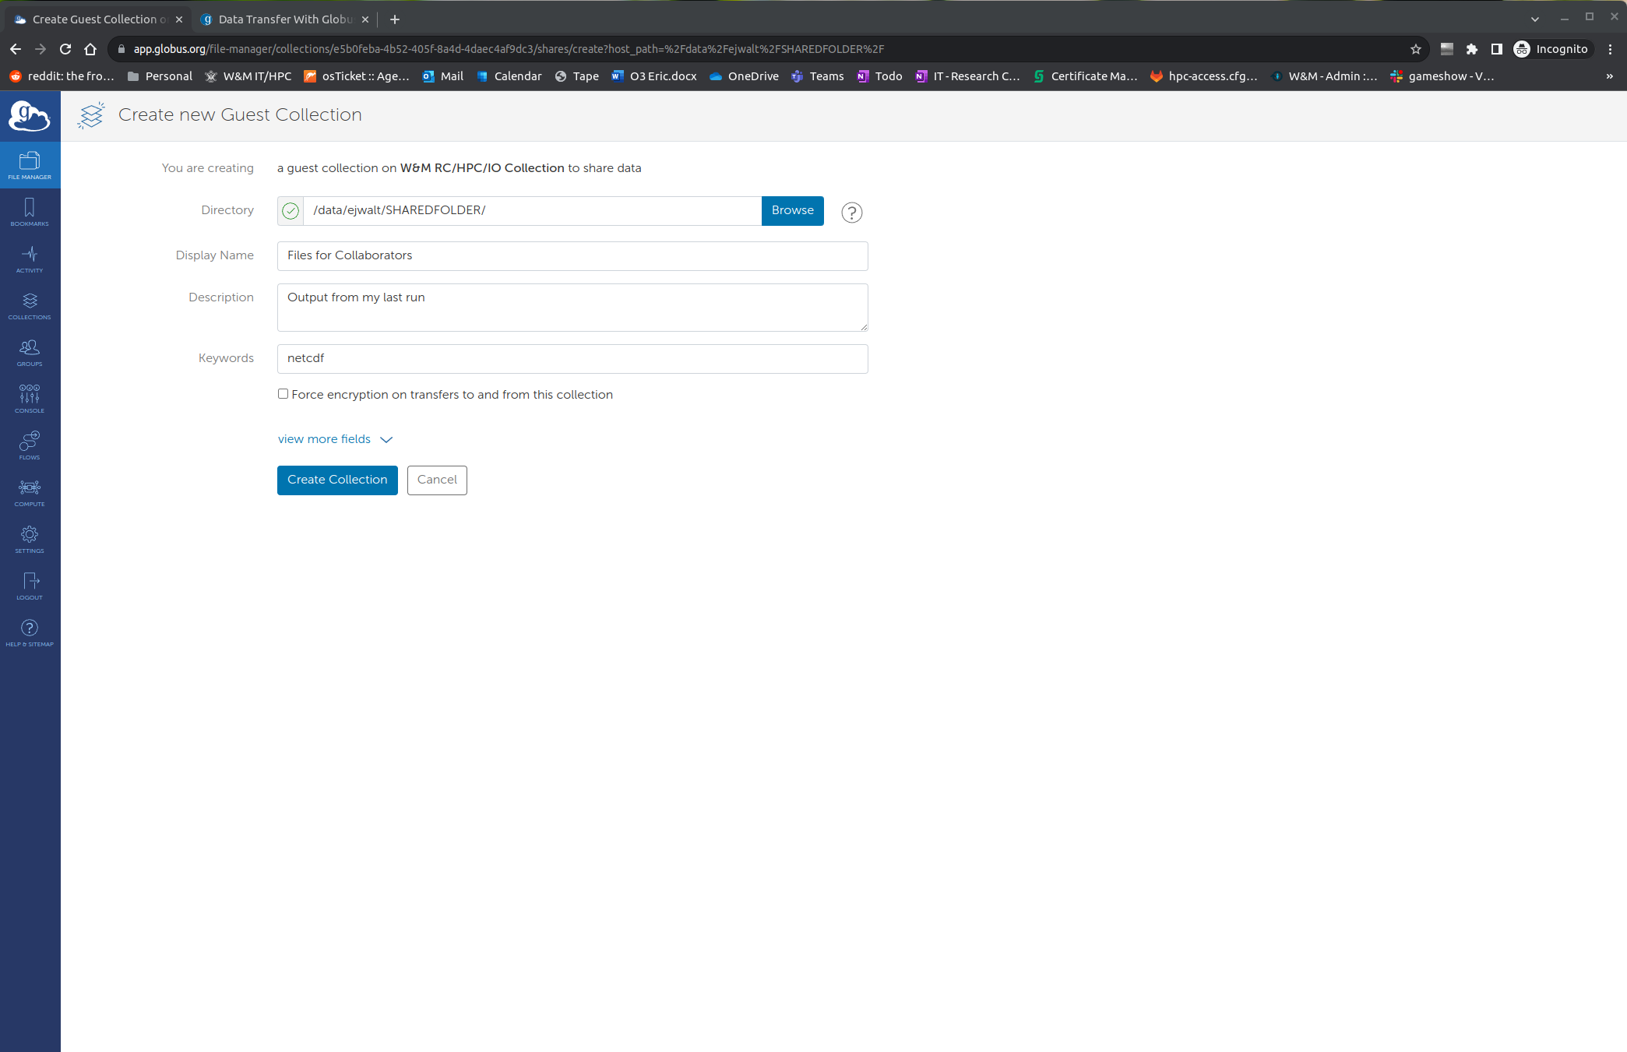Switch to Data Transfer With Globus tab

[284, 19]
